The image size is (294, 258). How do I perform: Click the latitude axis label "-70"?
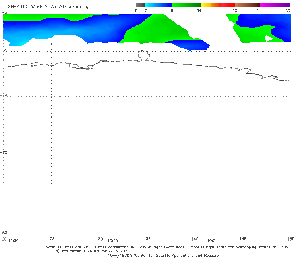[4, 95]
